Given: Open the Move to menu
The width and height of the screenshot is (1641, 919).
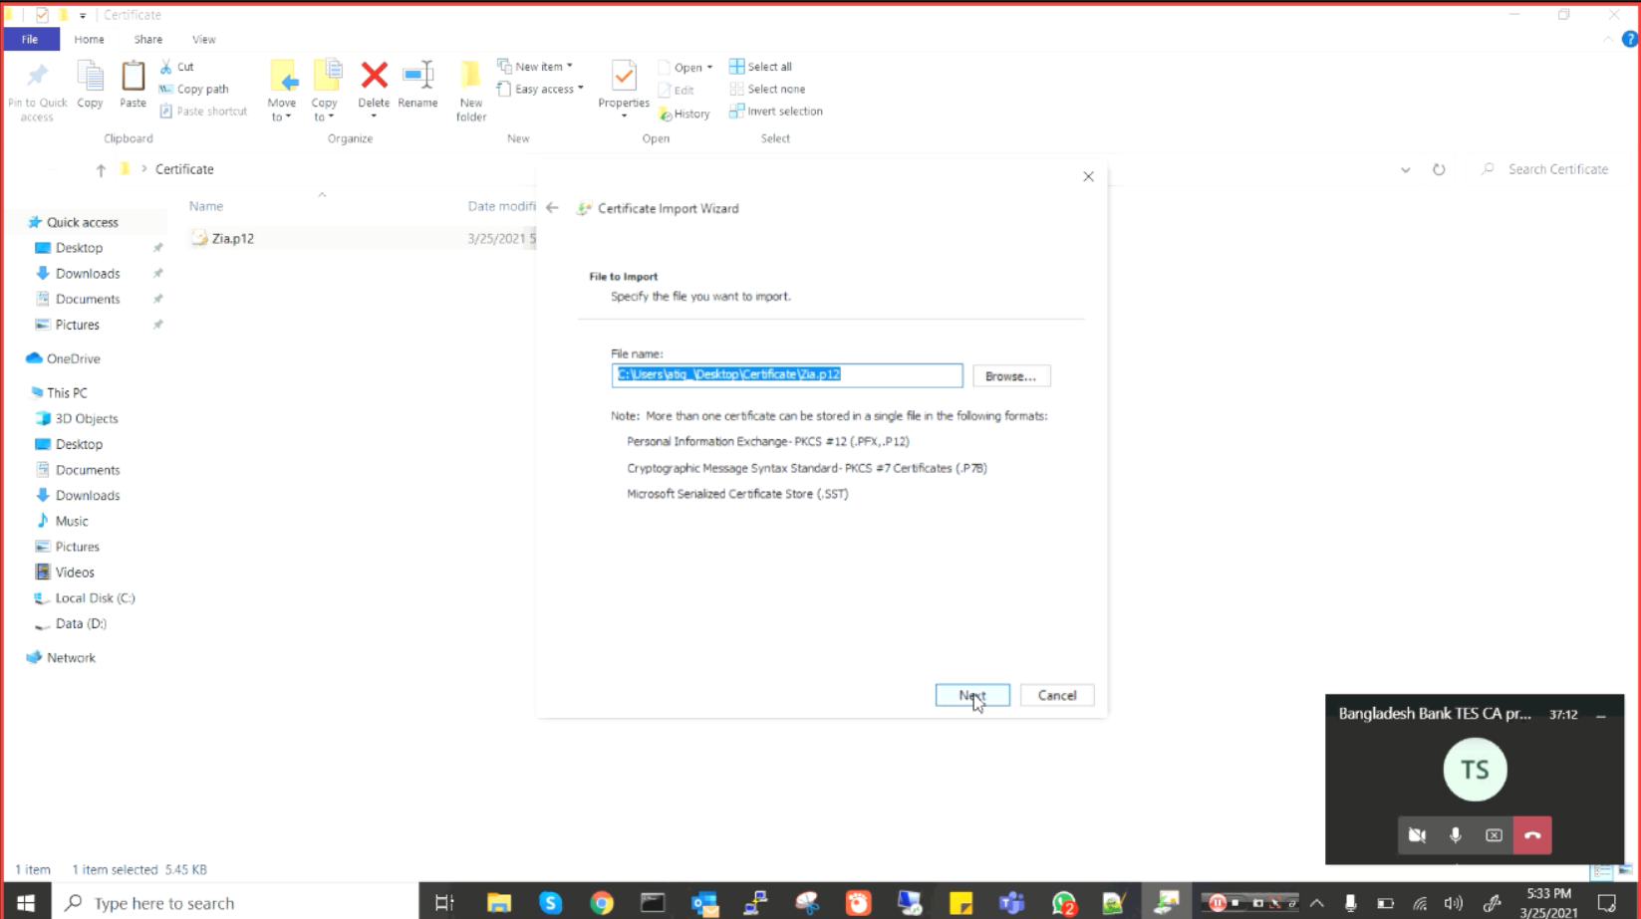Looking at the screenshot, I should [x=282, y=91].
